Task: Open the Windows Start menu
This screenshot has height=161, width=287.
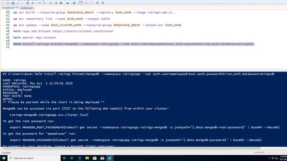Action: coord(4,158)
